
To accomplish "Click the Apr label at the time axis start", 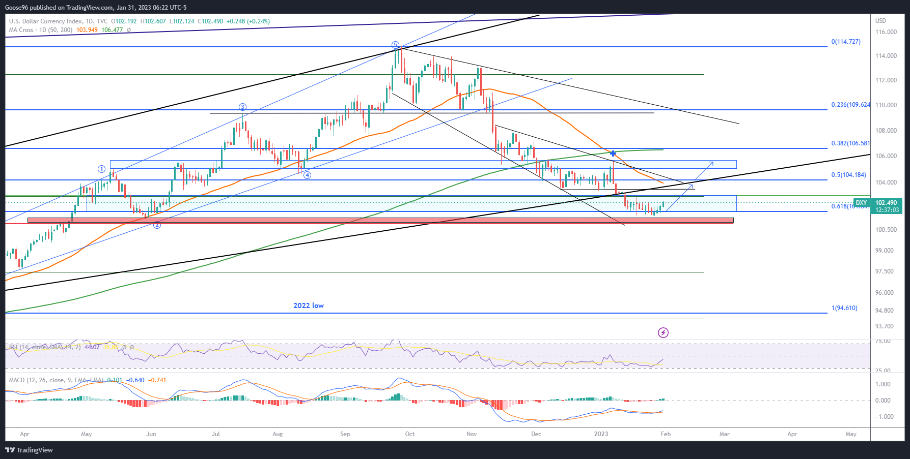I will tap(24, 434).
